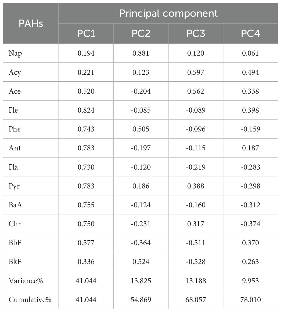Select the PC2 column header
The width and height of the screenshot is (281, 312).
coord(141,34)
